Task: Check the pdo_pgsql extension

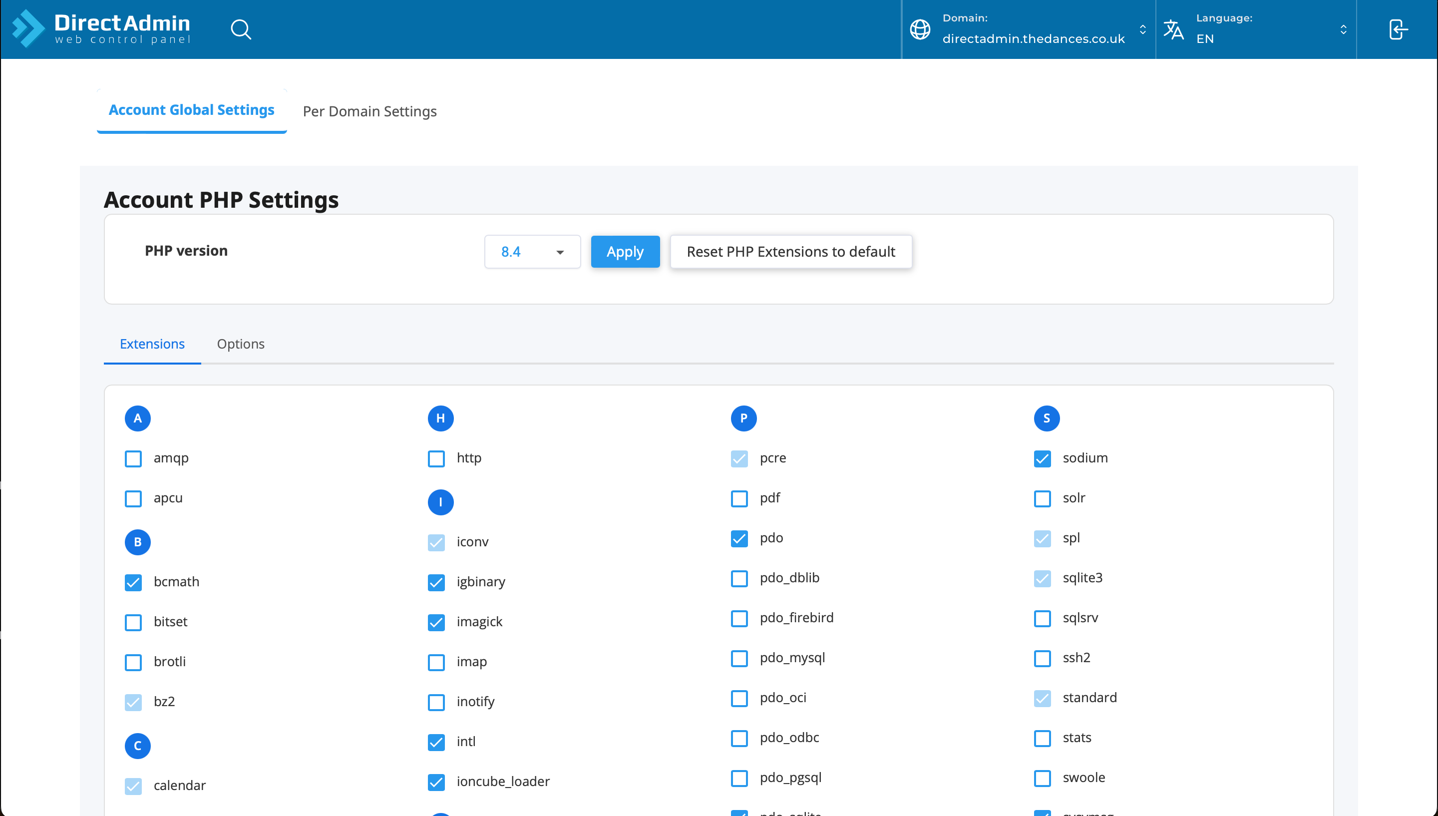Action: click(x=739, y=778)
